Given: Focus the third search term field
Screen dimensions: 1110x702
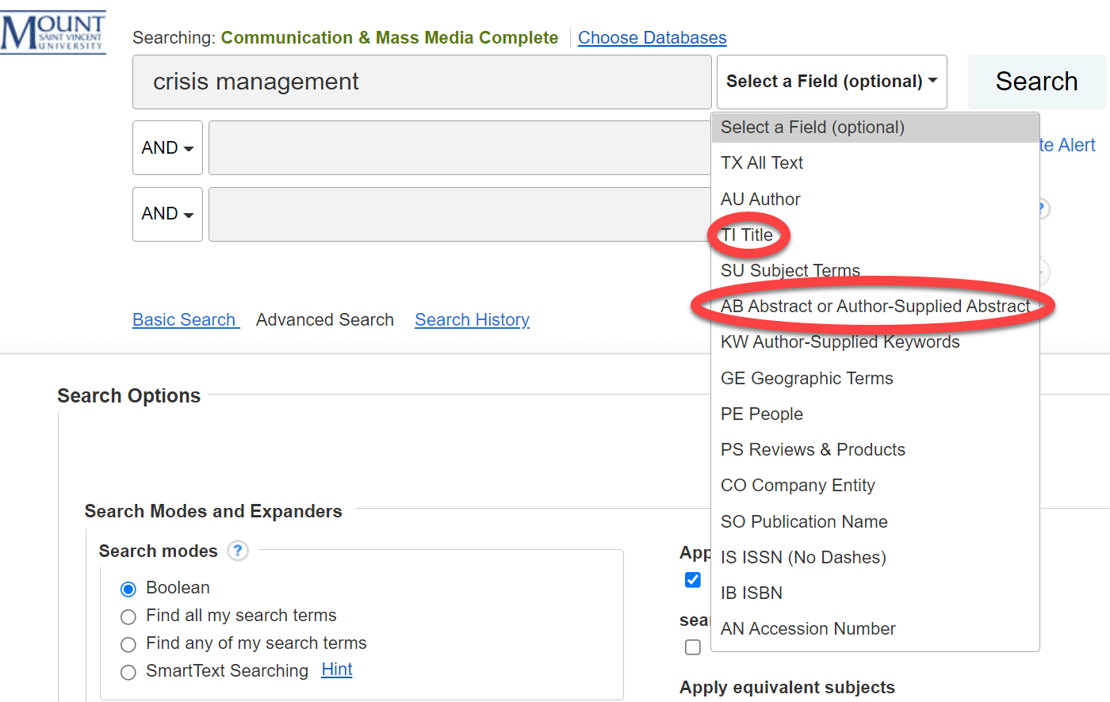Looking at the screenshot, I should pyautogui.click(x=460, y=214).
